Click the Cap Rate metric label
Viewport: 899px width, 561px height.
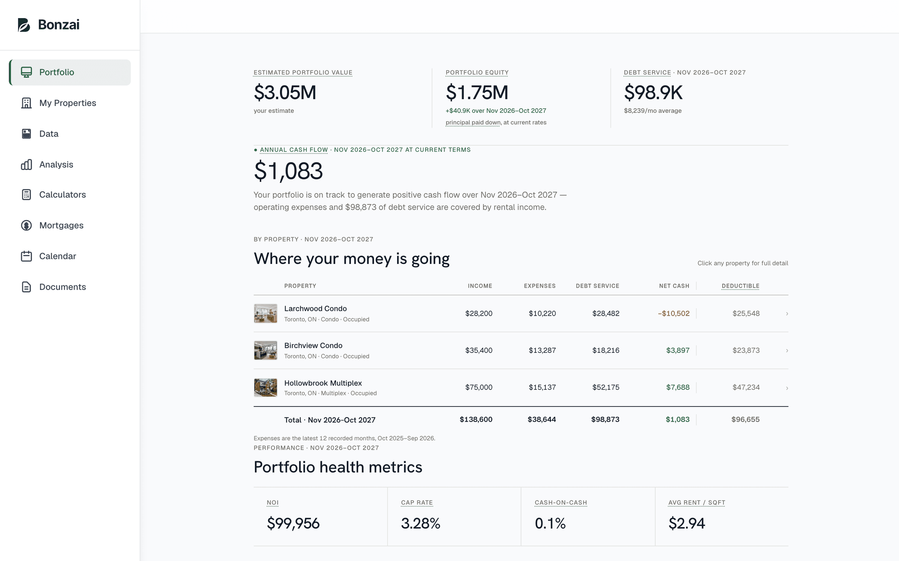tap(417, 502)
